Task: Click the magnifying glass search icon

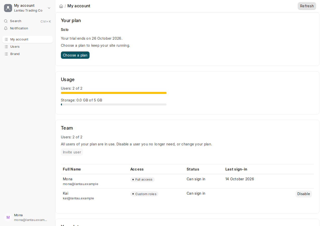Action: point(6,21)
